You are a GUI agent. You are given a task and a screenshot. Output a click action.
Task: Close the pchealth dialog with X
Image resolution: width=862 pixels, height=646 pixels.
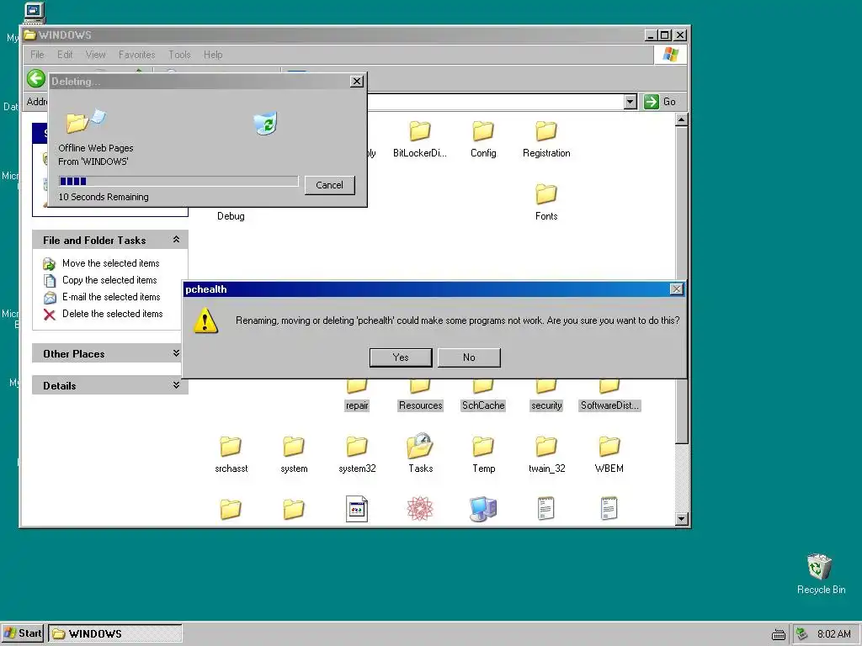point(676,289)
